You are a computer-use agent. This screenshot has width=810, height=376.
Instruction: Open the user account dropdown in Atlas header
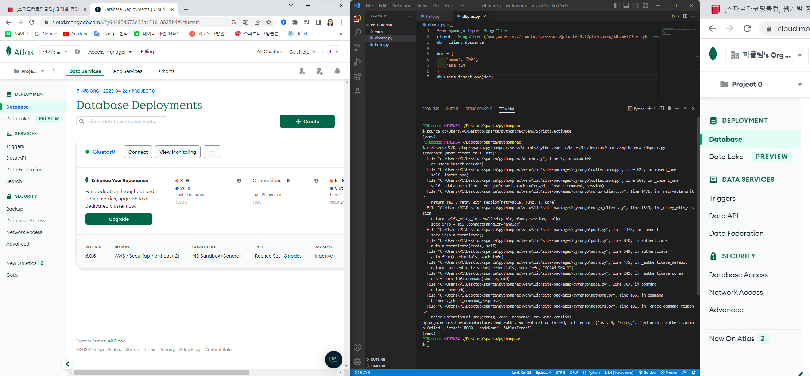pyautogui.click(x=333, y=52)
